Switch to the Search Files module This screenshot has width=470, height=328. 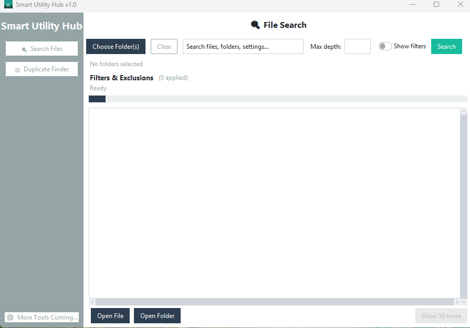pos(41,48)
